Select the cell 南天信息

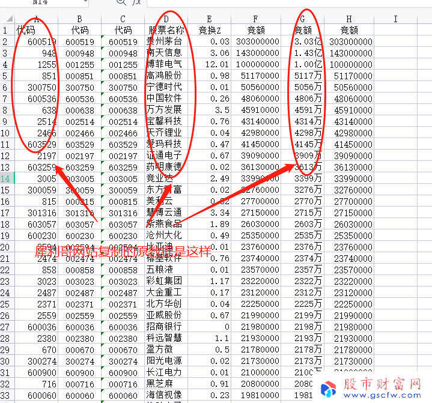click(166, 53)
